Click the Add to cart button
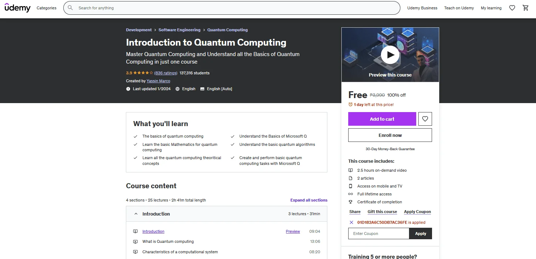 coord(382,119)
